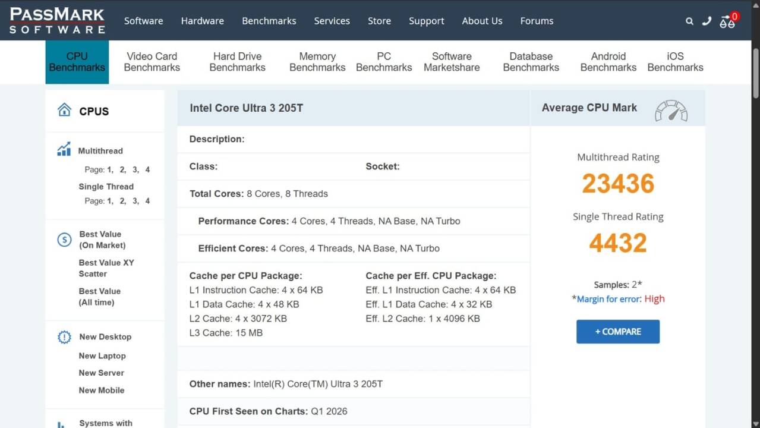760x428 pixels.
Task: Open the compare scales icon
Action: [x=727, y=22]
